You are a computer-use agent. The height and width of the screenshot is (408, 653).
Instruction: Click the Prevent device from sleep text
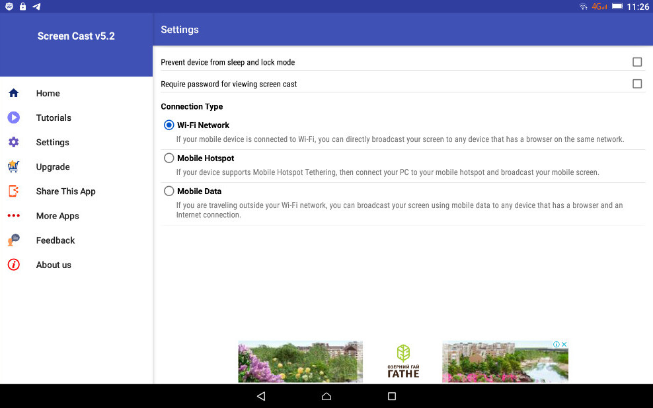[x=228, y=62]
